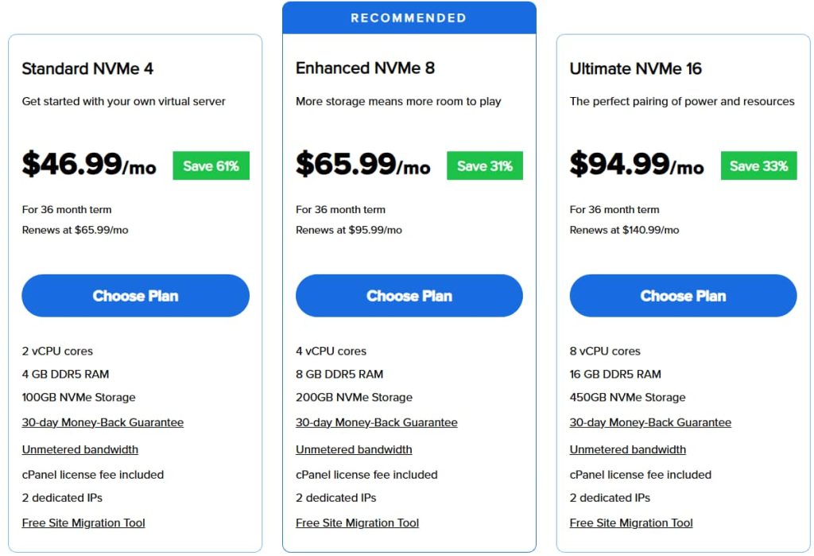The height and width of the screenshot is (556, 814).
Task: Click the $46.99/mo price text
Action: [89, 164]
